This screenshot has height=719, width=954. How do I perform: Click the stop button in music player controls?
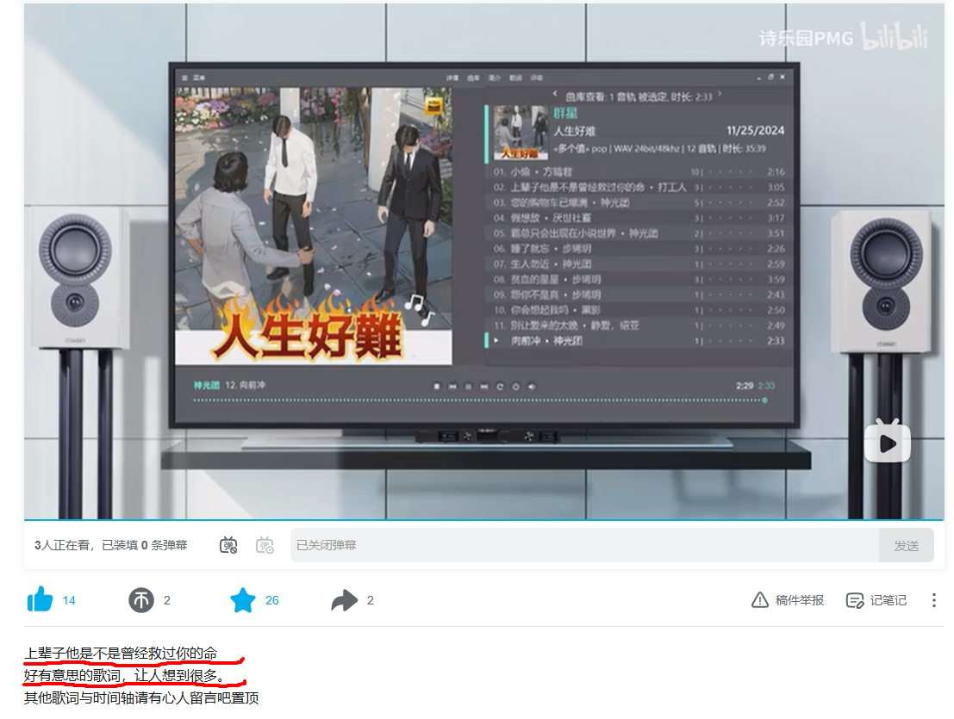(437, 387)
